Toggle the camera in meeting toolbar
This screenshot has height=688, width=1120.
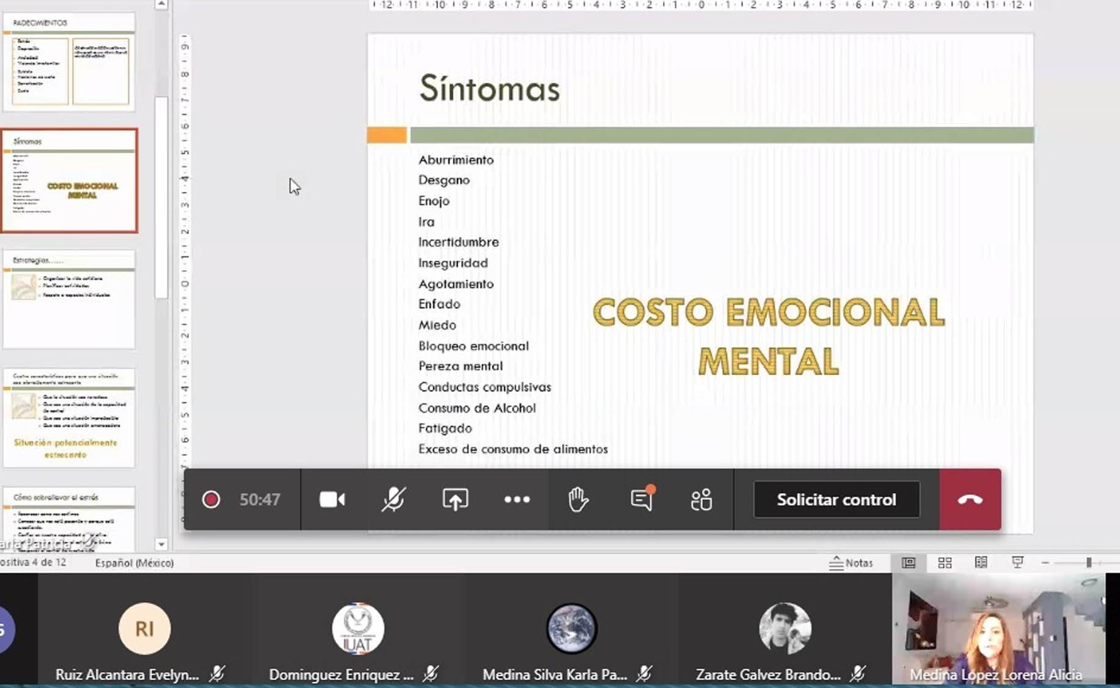point(332,499)
